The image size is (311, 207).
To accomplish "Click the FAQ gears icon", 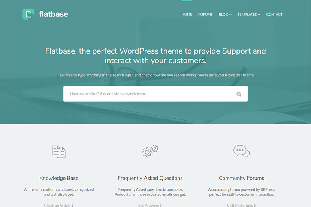I will click(x=150, y=151).
